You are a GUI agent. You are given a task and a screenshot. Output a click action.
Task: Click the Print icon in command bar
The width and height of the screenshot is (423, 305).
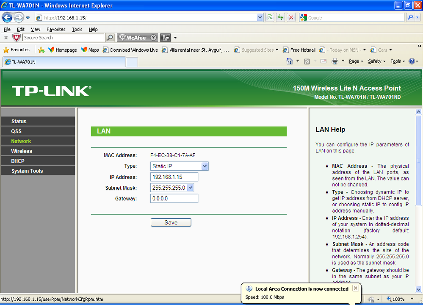coord(335,61)
